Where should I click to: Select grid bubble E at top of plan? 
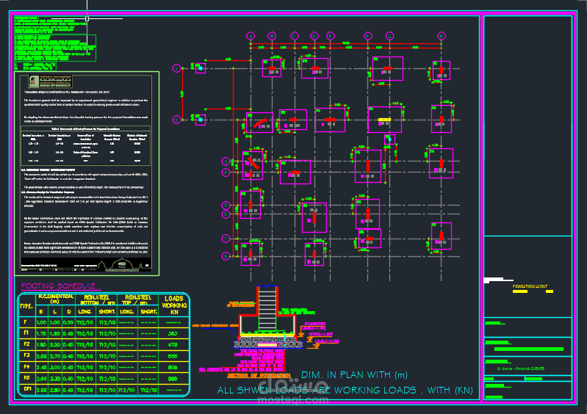click(330, 36)
